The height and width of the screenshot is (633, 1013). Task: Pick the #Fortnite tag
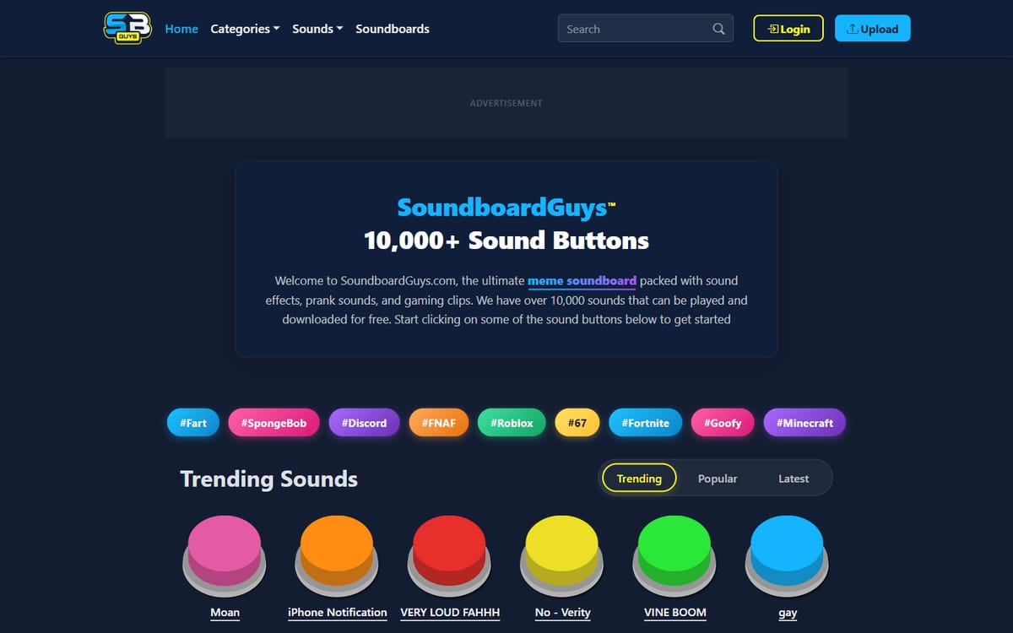tap(646, 423)
